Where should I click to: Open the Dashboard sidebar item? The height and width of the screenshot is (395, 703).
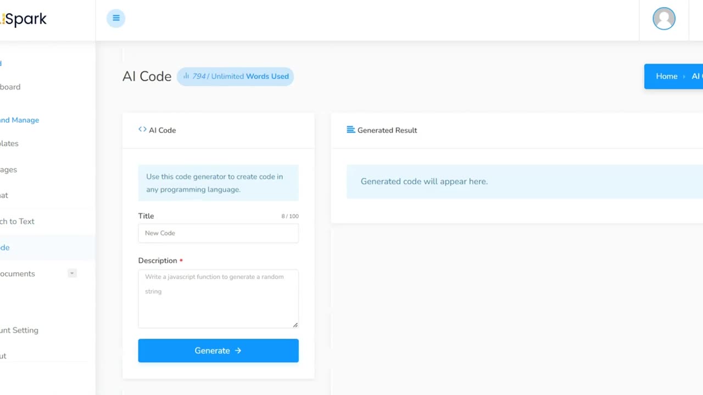pyautogui.click(x=10, y=87)
